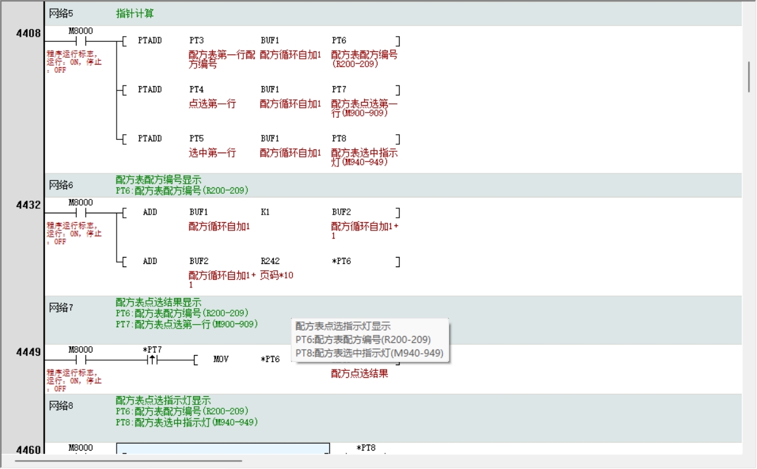This screenshot has width=757, height=469.
Task: Click the 网络5 network header label
Action: tap(61, 13)
